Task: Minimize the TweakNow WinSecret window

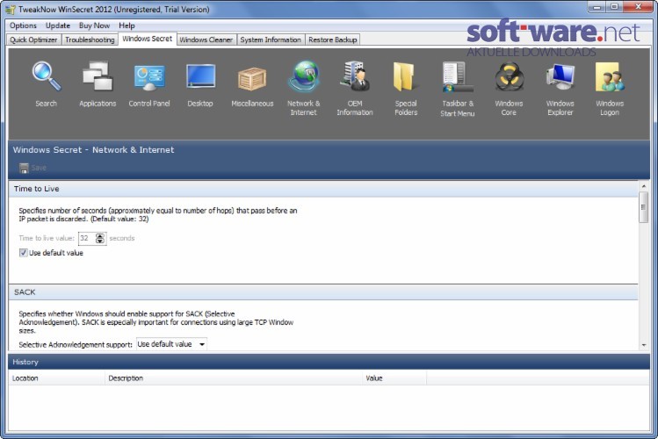Action: pos(597,7)
